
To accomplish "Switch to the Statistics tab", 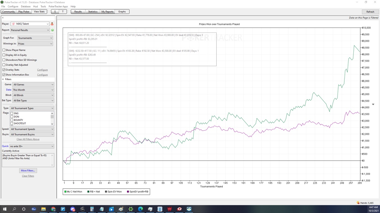I will coord(93,12).
